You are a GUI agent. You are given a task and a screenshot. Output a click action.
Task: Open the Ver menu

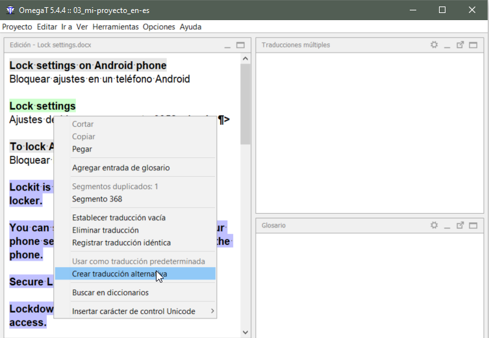[82, 27]
